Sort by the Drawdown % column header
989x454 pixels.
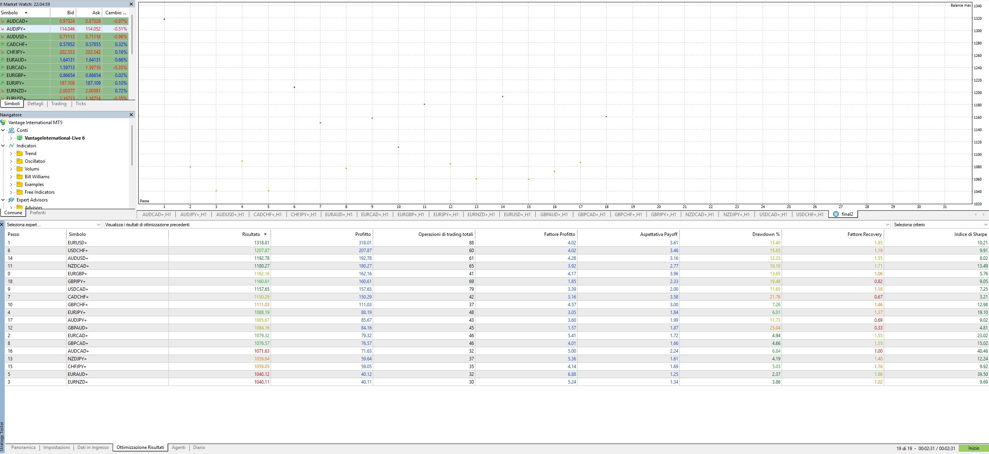click(x=766, y=234)
